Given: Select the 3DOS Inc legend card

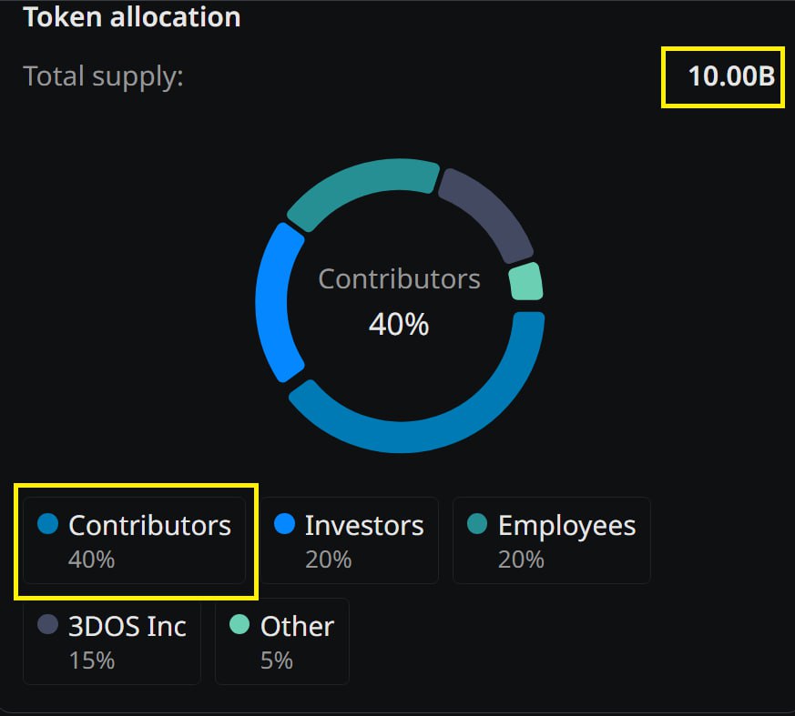Looking at the screenshot, I should (112, 641).
